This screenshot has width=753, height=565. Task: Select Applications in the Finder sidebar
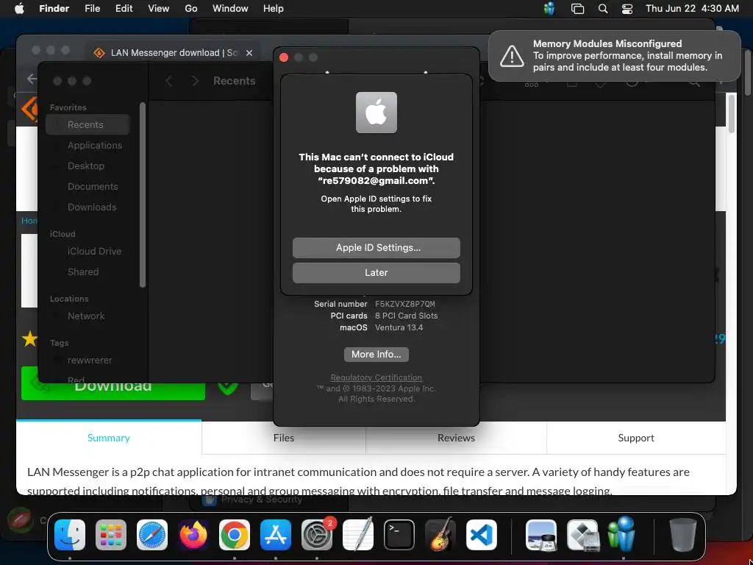88,145
